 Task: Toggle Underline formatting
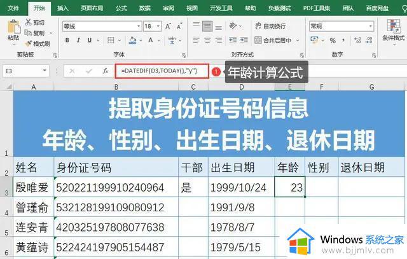[x=90, y=40]
